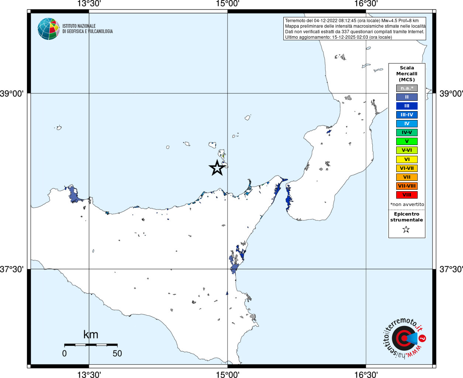Click the V-VI yellow-green legend swatch

(x=407, y=150)
